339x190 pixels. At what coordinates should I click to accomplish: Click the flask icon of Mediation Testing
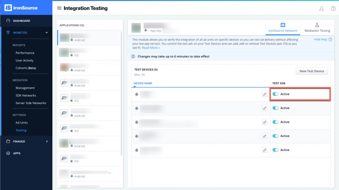(x=317, y=25)
